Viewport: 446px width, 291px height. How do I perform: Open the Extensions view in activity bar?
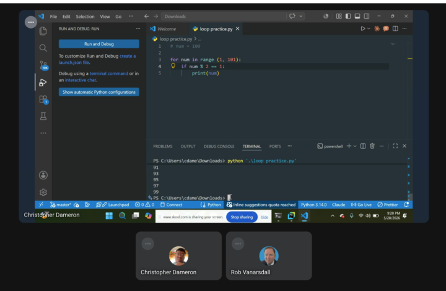43,99
